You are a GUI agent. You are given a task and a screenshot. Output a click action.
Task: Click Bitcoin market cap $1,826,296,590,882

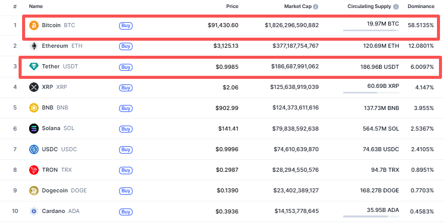(292, 25)
